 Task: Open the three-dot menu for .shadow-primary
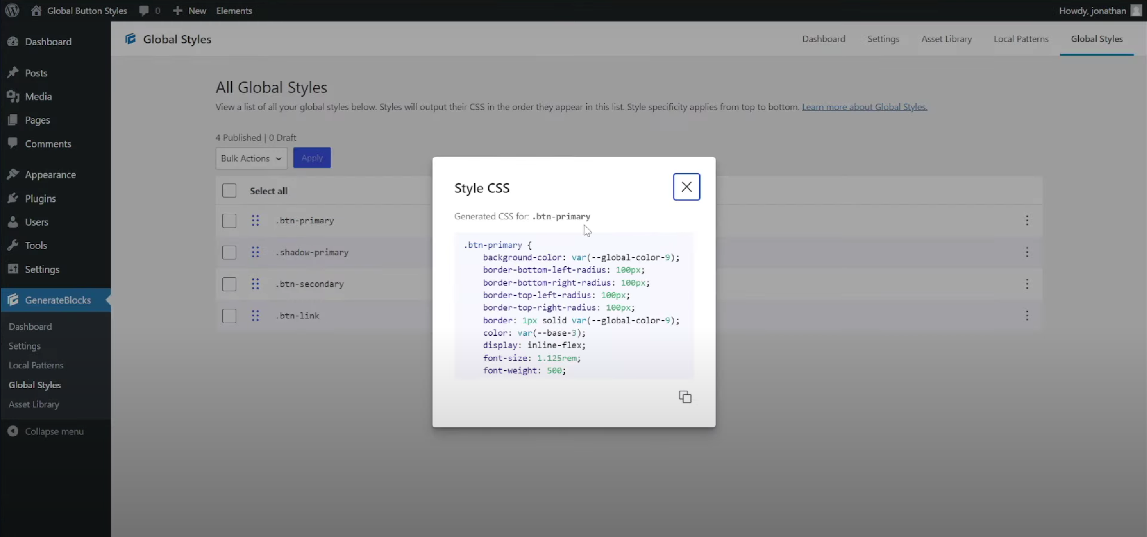(x=1027, y=252)
